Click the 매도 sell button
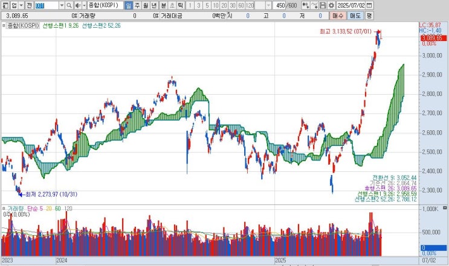This screenshot has width=449, height=266. (355, 16)
